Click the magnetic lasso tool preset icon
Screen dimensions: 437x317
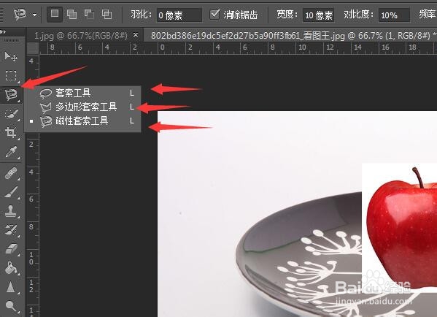click(x=20, y=14)
